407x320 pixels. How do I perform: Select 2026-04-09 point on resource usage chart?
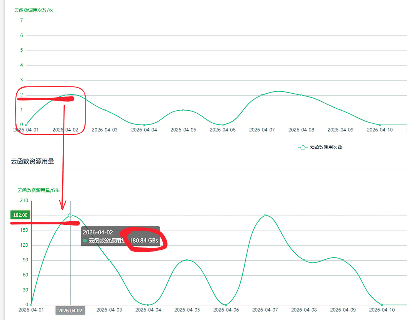(343, 260)
